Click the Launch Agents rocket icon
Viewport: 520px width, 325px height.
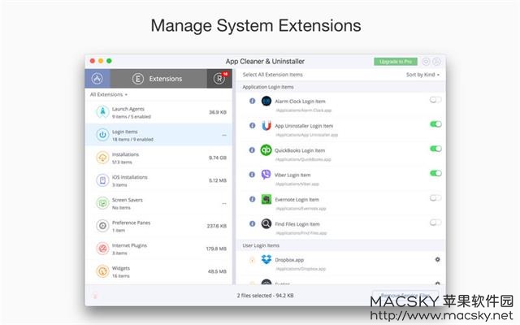tap(102, 112)
